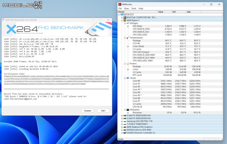Open the View menu in HWMonitor
The height and width of the screenshot is (144, 227).
pyautogui.click(x=126, y=8)
